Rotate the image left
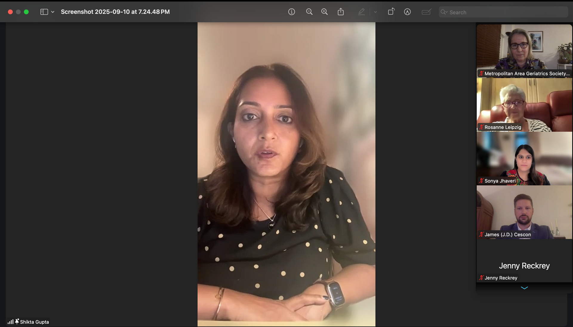This screenshot has width=573, height=327. pyautogui.click(x=391, y=12)
